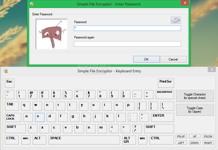This screenshot has height=150, width=218.
Task: Click the 4 / $ key
Action: 56,95
